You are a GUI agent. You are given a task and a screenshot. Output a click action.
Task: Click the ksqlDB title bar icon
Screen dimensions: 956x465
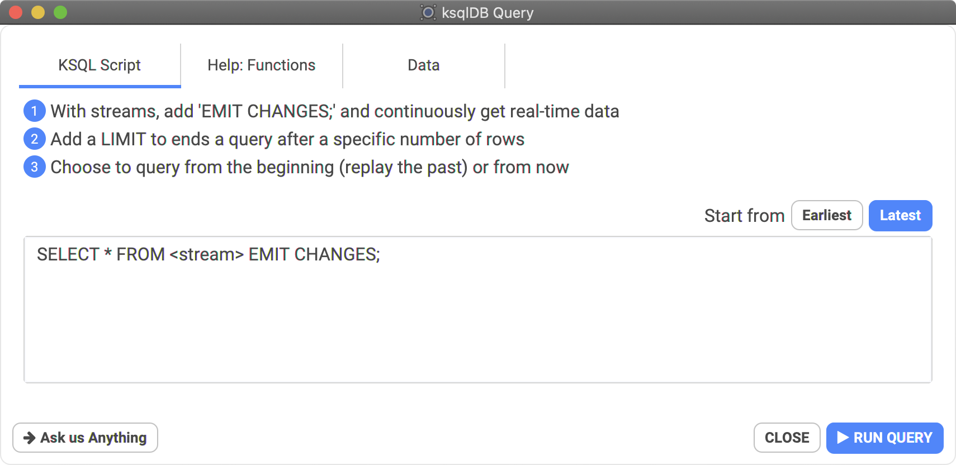click(x=428, y=12)
